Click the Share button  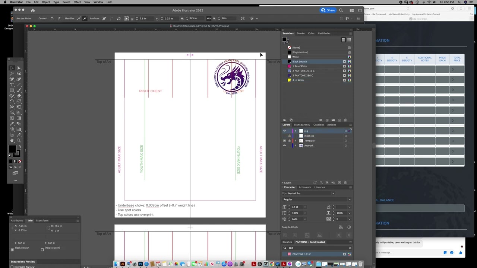[x=328, y=10]
